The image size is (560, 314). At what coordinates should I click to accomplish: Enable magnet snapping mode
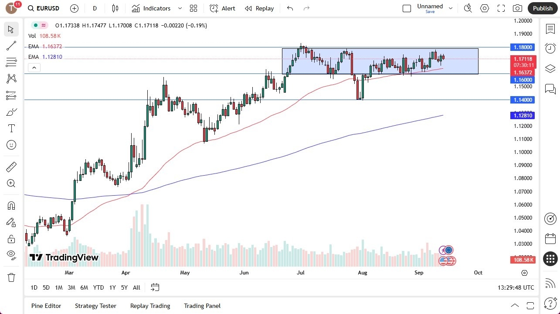[x=11, y=205]
